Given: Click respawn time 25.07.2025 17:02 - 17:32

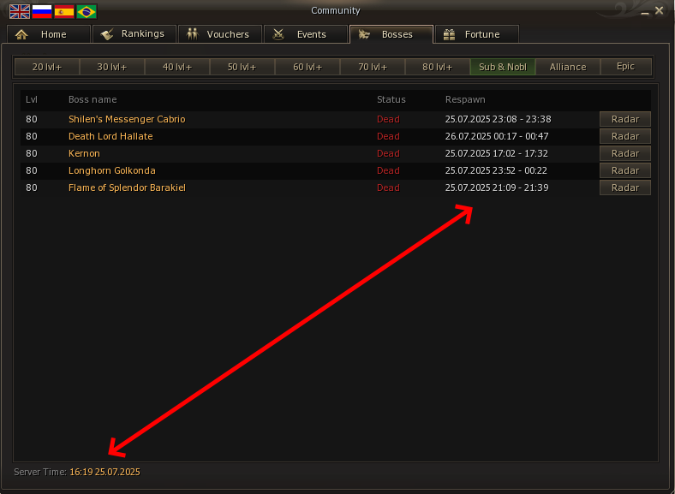Looking at the screenshot, I should point(496,153).
